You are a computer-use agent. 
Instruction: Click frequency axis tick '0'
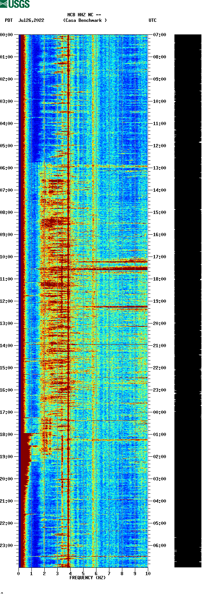click(18, 574)
